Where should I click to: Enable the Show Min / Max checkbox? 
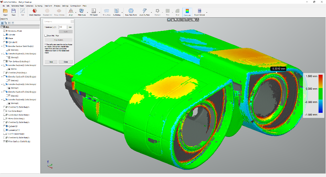pos(46,36)
